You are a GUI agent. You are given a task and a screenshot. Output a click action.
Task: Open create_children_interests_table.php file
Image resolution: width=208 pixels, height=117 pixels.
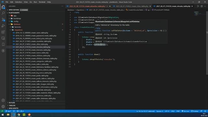(x=36, y=58)
